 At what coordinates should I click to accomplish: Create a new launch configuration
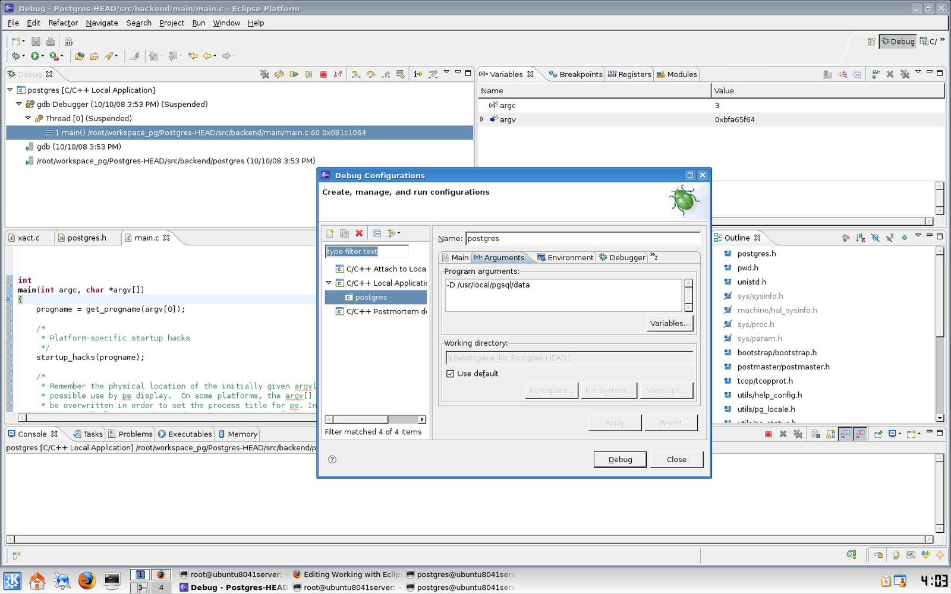pyautogui.click(x=330, y=233)
